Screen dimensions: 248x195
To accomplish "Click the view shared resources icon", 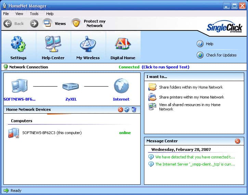I will [153, 107].
